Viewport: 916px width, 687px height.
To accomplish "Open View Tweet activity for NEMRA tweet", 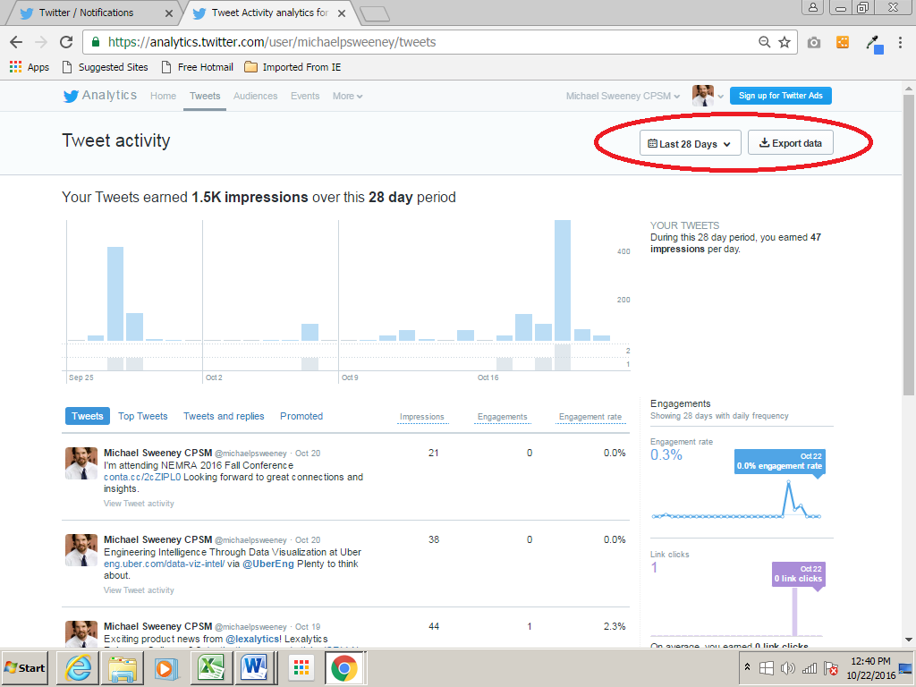I will point(139,504).
